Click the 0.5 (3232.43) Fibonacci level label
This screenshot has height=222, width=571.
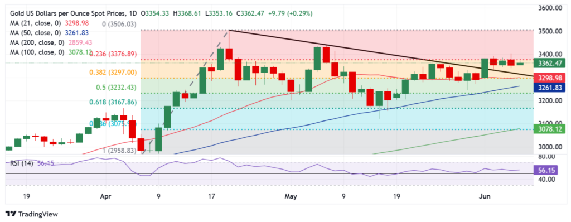[117, 88]
